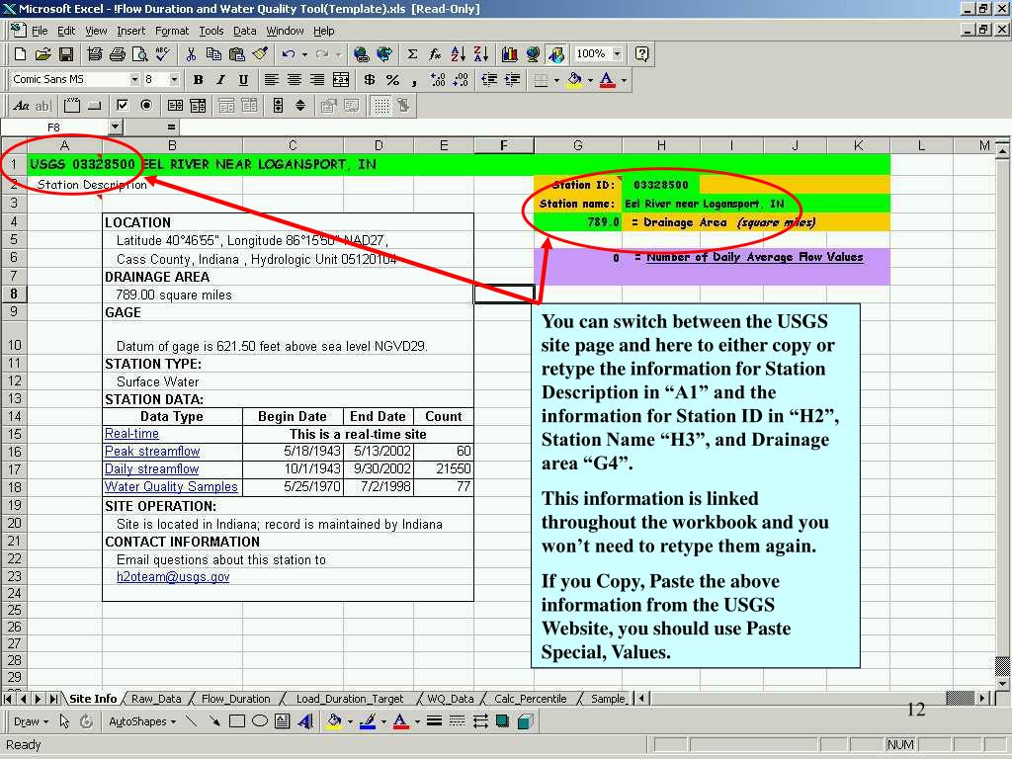
Task: Open the Format menu
Action: [172, 31]
